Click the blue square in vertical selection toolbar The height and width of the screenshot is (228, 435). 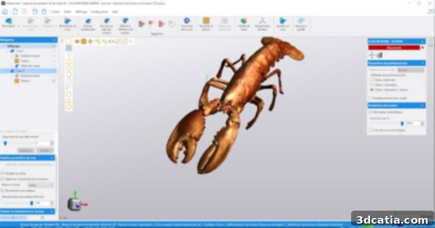click(x=69, y=48)
